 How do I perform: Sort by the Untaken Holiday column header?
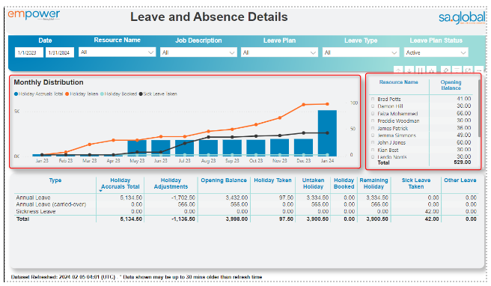tap(313, 183)
